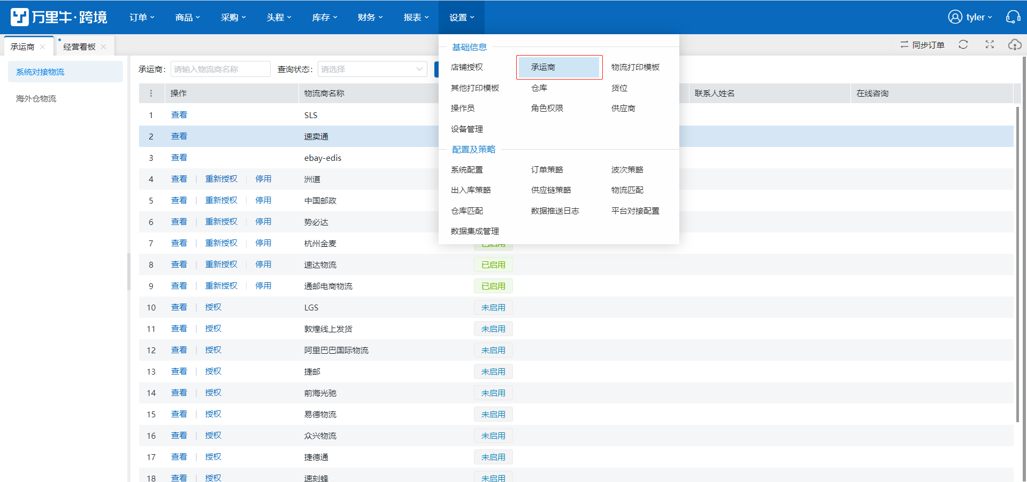The width and height of the screenshot is (1027, 482).
Task: Choose 物流打印模板 in settings menu
Action: point(635,67)
